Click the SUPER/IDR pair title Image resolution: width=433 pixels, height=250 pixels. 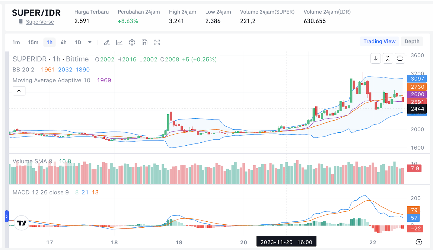pyautogui.click(x=36, y=13)
